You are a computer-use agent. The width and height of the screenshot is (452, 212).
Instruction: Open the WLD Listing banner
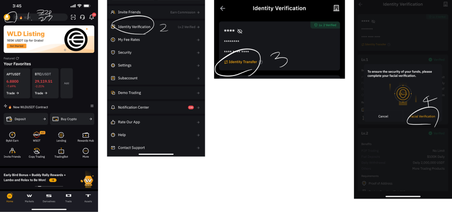click(49, 39)
